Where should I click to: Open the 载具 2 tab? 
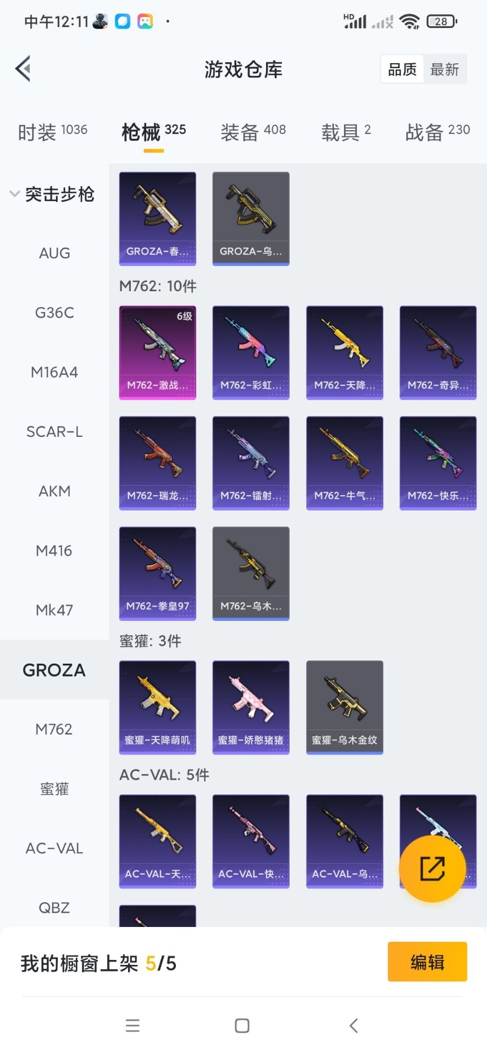(x=346, y=132)
